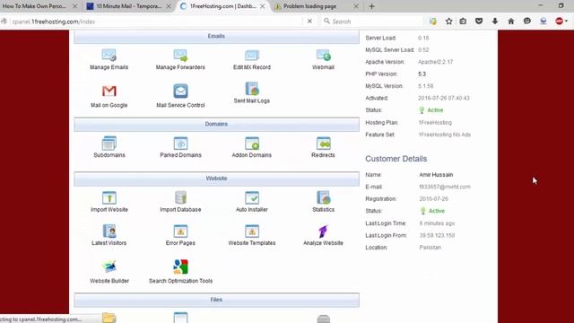The width and height of the screenshot is (574, 323).
Task: Launch the Website Builder icon
Action: 109,266
